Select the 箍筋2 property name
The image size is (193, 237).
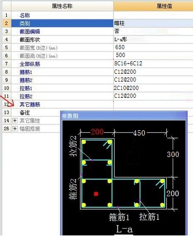pos(26,80)
